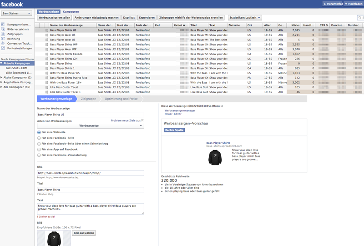This screenshot has width=364, height=246.
Task: Click the Exportieren button
Action: pyautogui.click(x=147, y=18)
